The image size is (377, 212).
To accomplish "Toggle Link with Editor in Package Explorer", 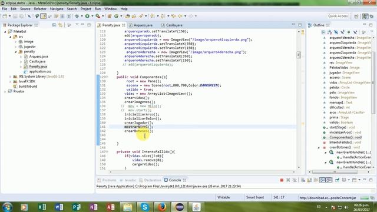I will (60, 25).
